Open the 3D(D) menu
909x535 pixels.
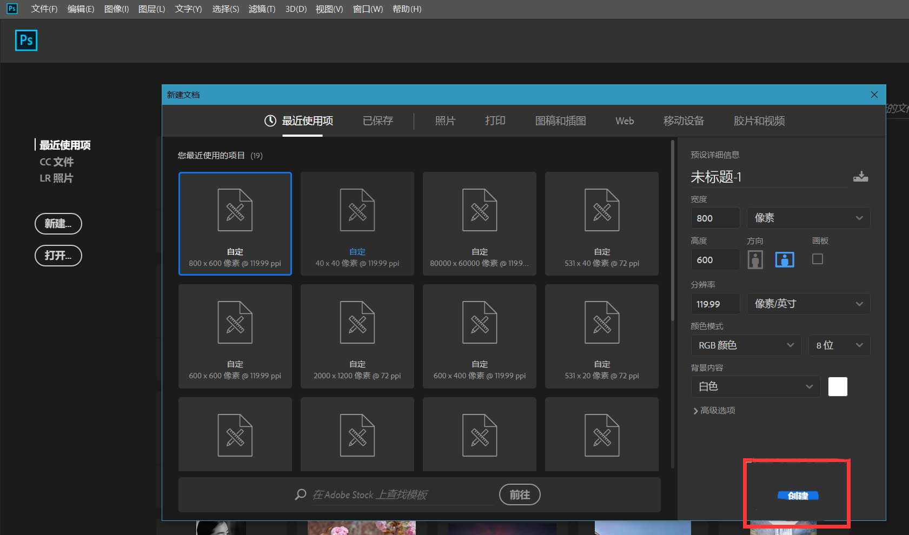[x=296, y=9]
